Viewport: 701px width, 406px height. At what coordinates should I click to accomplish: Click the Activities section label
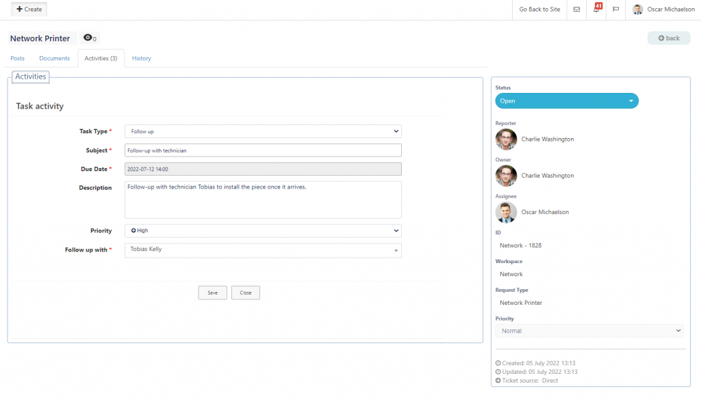[x=30, y=77]
